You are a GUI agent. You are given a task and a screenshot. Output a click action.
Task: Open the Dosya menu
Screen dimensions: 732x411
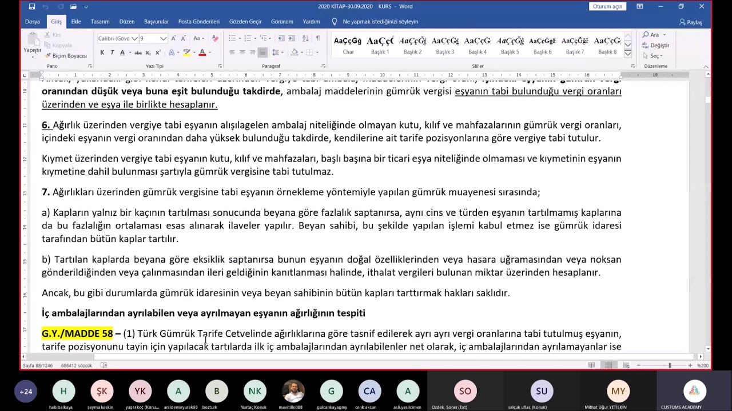pyautogui.click(x=33, y=22)
